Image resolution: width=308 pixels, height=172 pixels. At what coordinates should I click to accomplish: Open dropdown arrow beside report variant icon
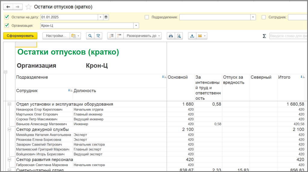pos(79,36)
